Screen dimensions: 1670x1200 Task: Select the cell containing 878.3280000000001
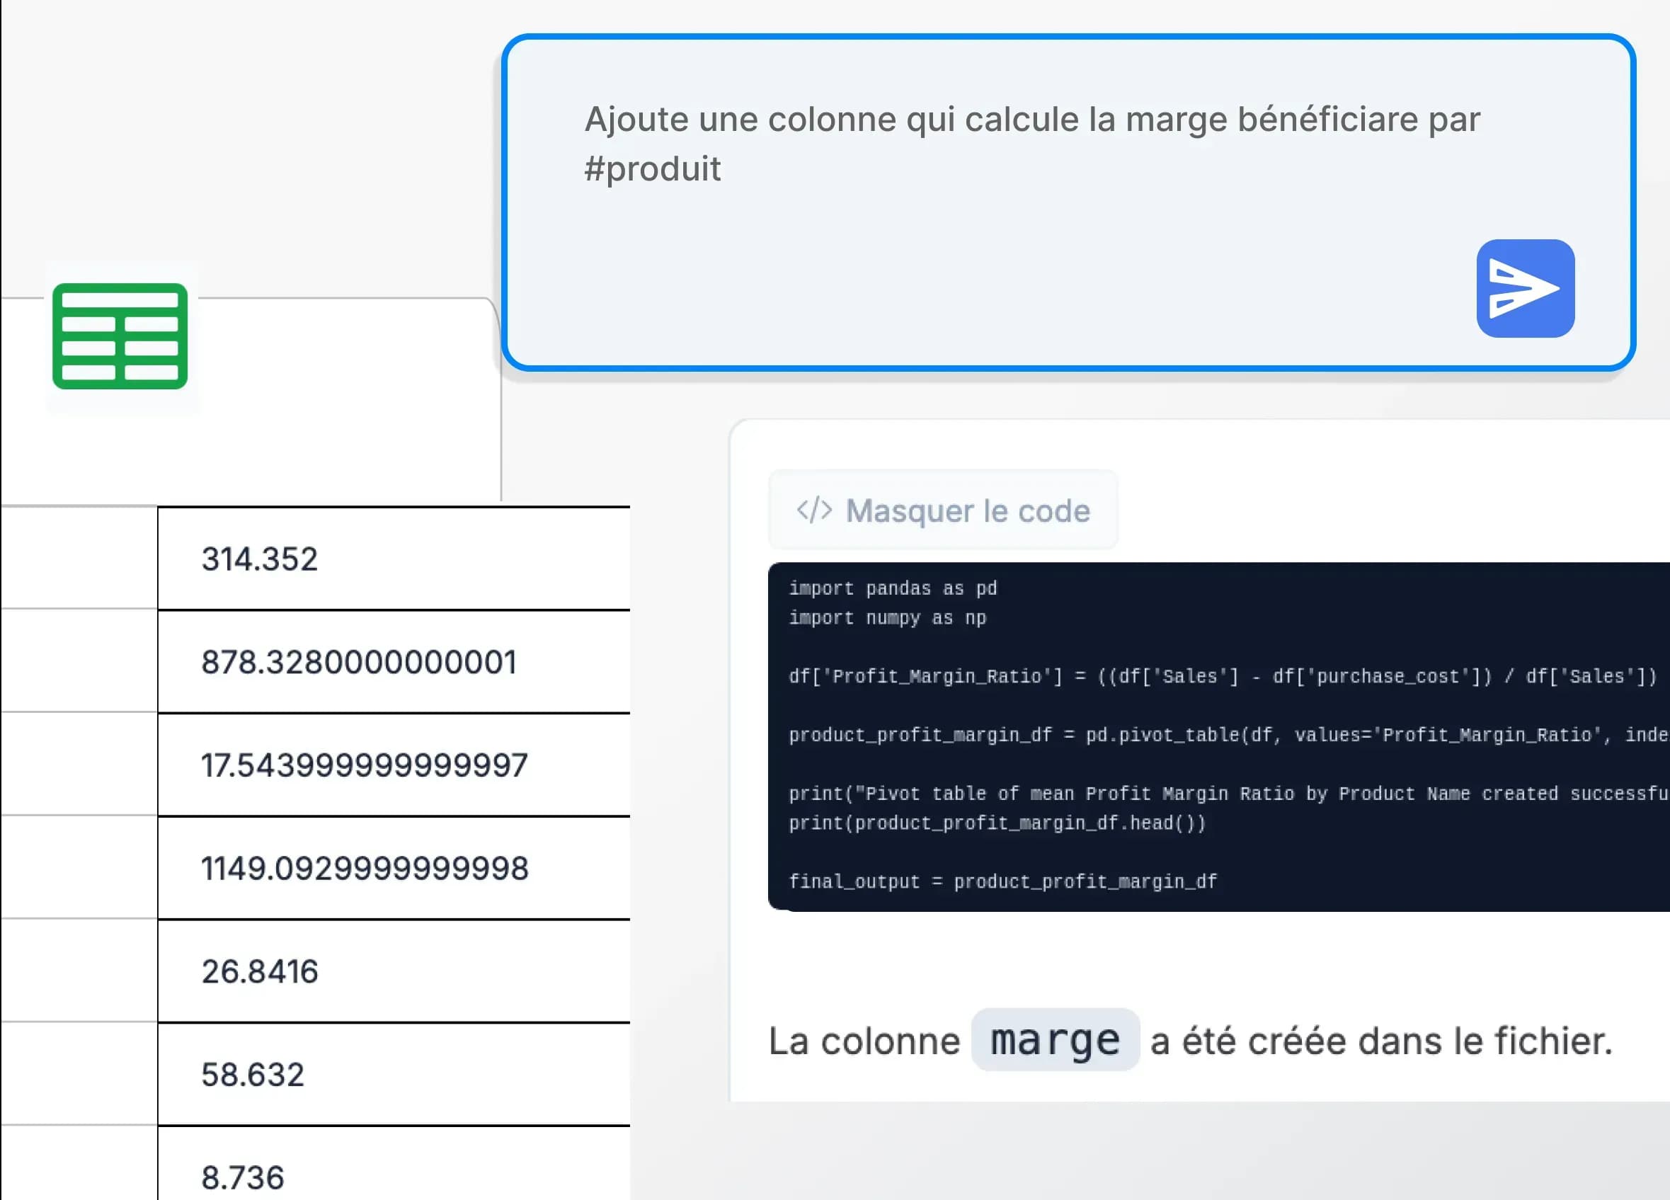394,662
